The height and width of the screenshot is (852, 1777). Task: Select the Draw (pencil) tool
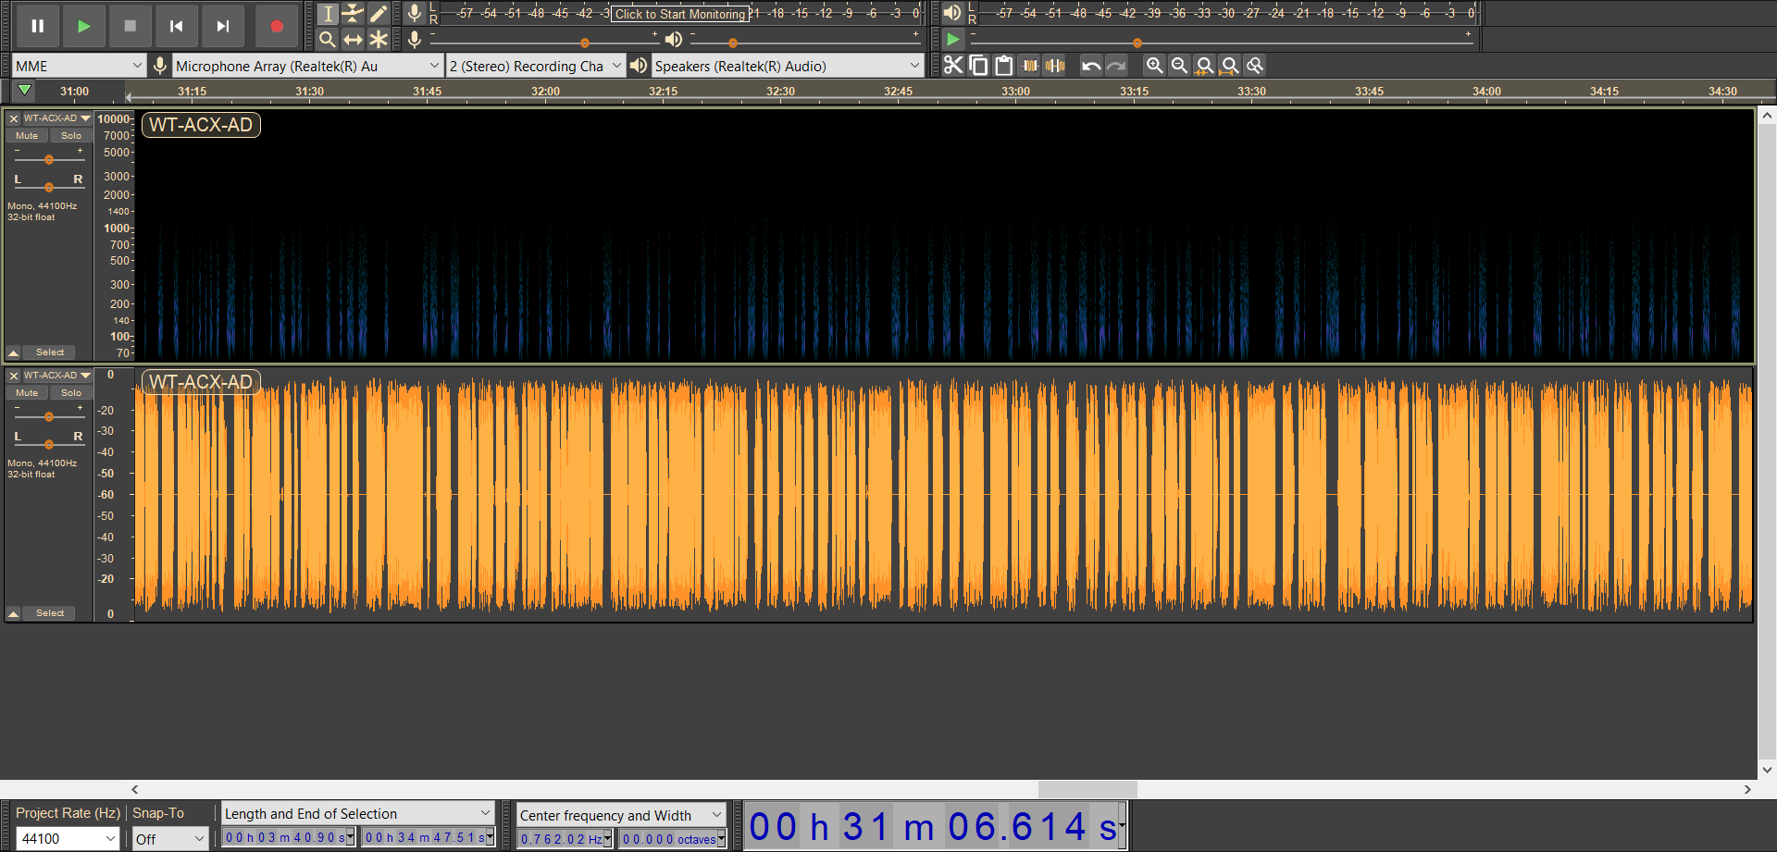click(379, 13)
